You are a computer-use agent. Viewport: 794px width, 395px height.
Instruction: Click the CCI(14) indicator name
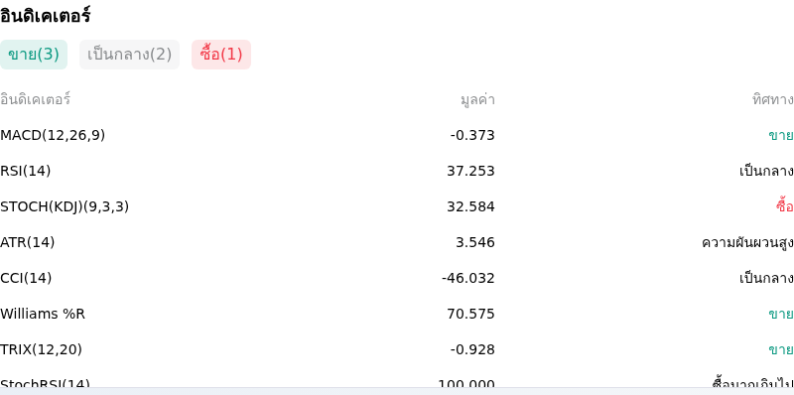point(26,278)
